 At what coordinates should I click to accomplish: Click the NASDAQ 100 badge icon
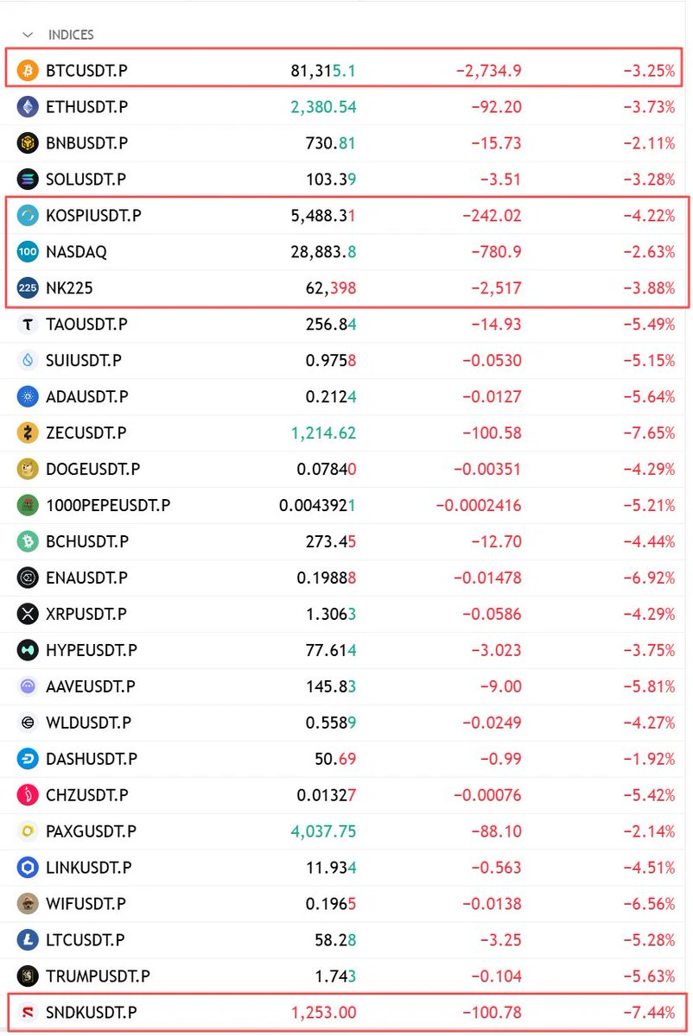tap(28, 252)
